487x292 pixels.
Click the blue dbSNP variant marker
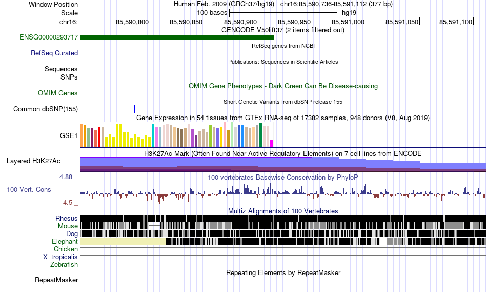(134, 109)
